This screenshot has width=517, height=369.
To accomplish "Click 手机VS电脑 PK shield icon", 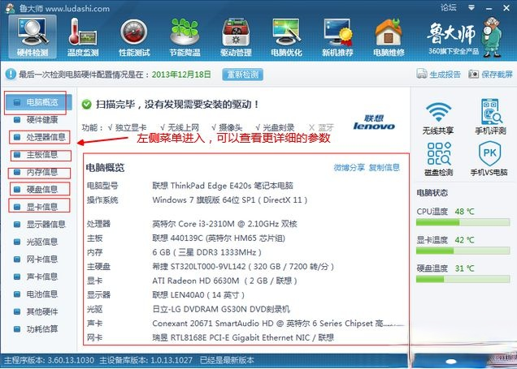I will click(x=489, y=153).
